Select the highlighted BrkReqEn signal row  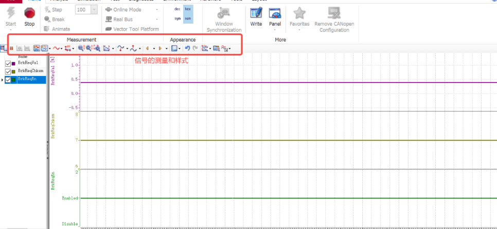pyautogui.click(x=25, y=80)
